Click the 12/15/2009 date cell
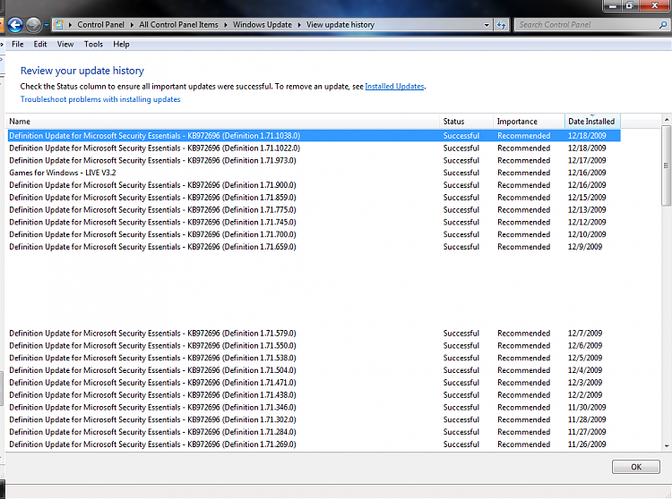 click(x=587, y=198)
